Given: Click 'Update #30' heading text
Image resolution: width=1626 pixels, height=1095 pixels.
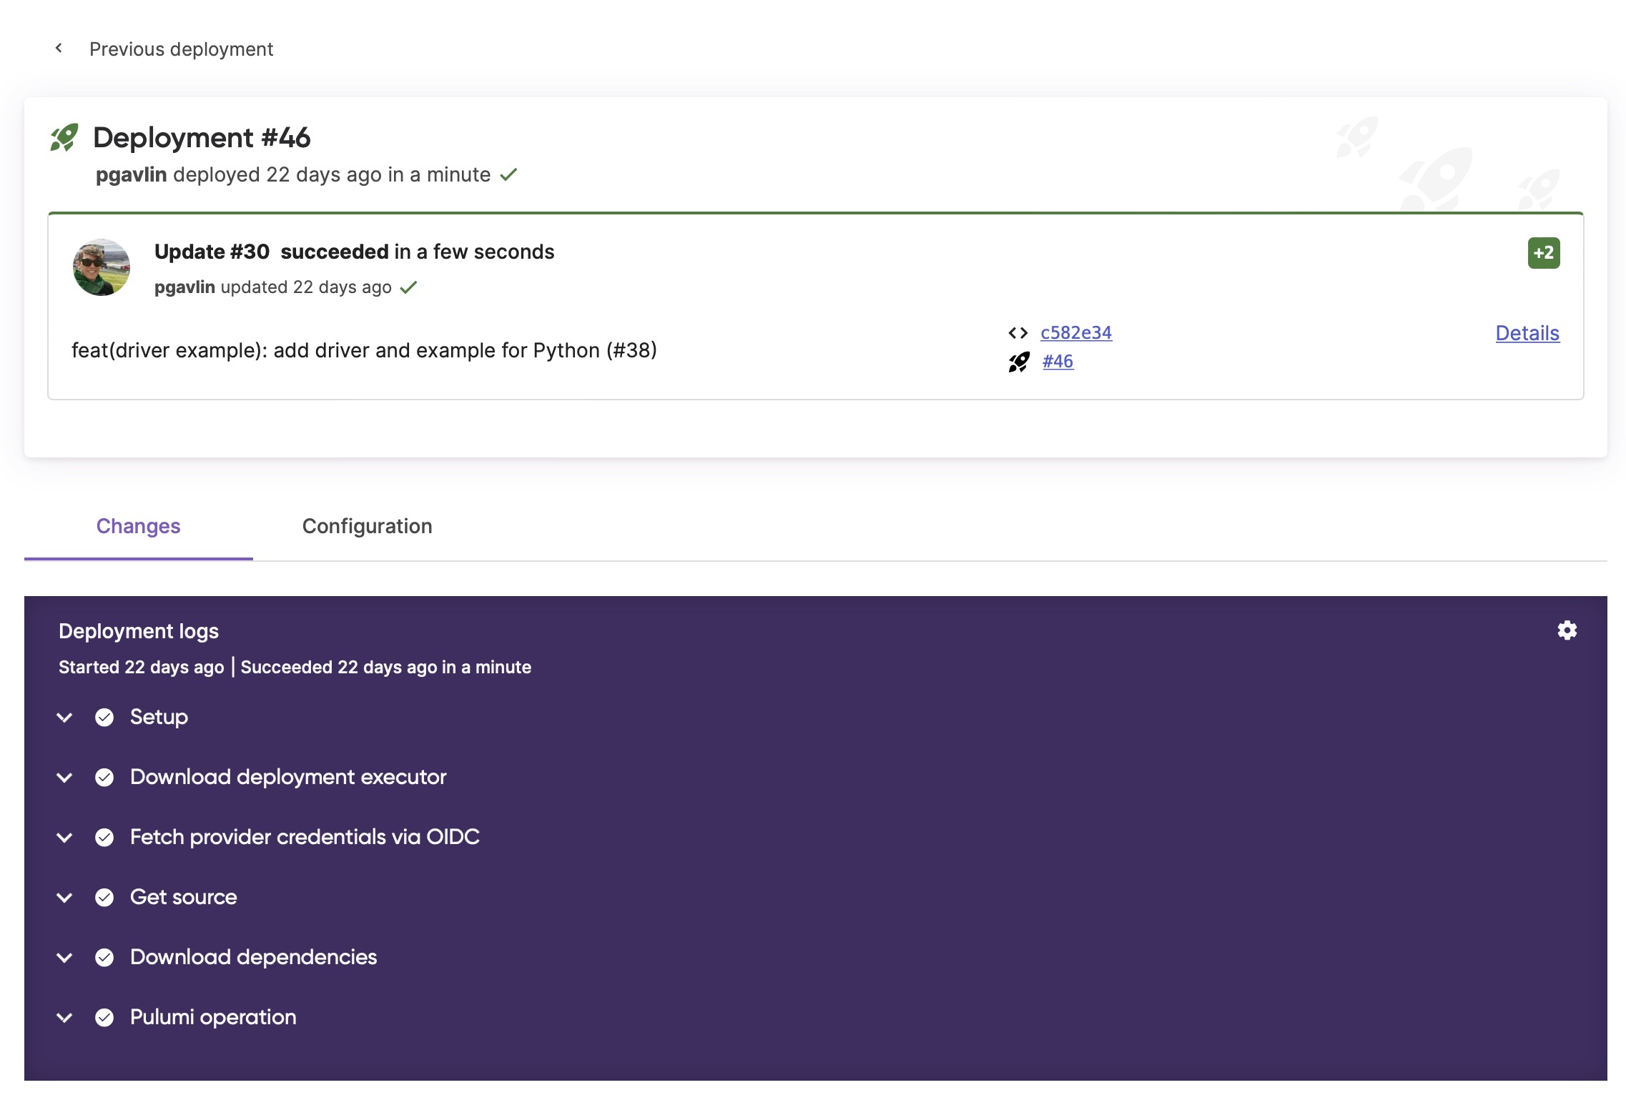Looking at the screenshot, I should pos(212,252).
